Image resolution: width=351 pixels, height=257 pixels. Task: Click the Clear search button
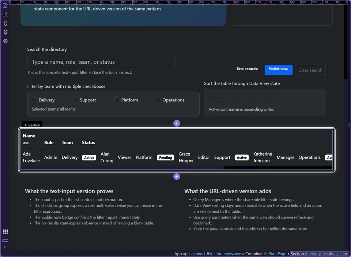(x=310, y=70)
